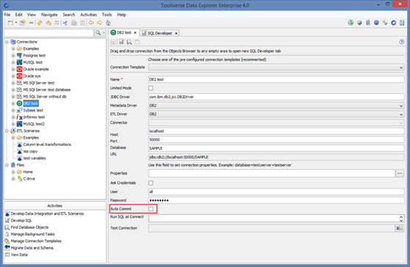Select MySQL test in the connections tree

point(33,62)
